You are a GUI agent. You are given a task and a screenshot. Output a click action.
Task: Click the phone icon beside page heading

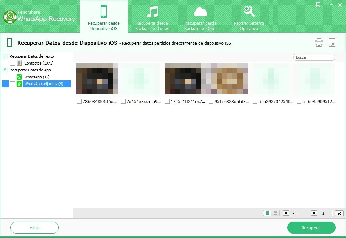tap(9, 42)
